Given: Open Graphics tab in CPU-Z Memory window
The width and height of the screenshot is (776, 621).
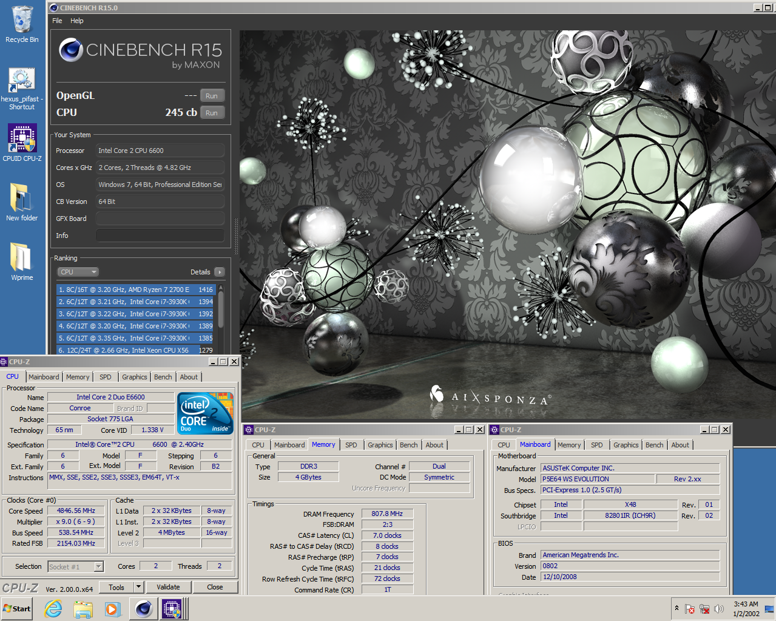Looking at the screenshot, I should [380, 445].
